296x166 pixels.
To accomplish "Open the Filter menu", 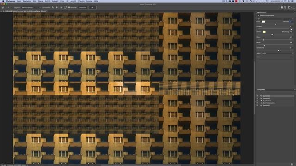I will tap(62, 1).
